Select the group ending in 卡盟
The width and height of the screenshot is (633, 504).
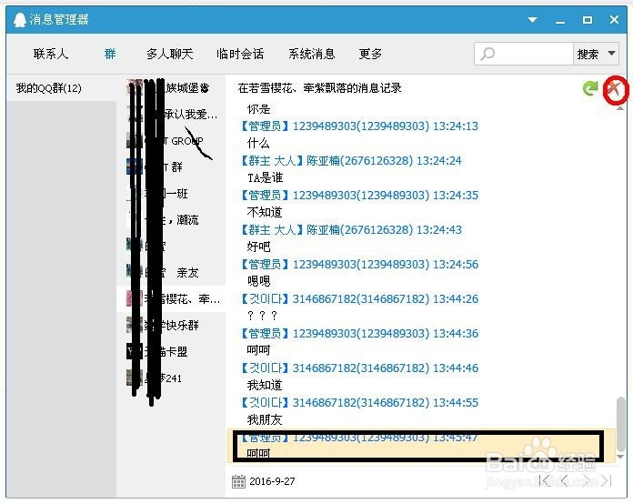pos(171,351)
